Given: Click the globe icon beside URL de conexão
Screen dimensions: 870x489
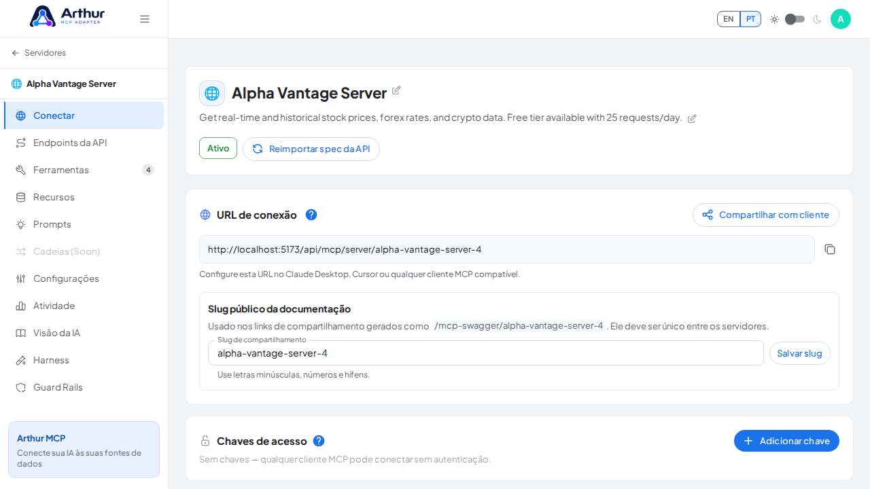Looking at the screenshot, I should (x=205, y=215).
